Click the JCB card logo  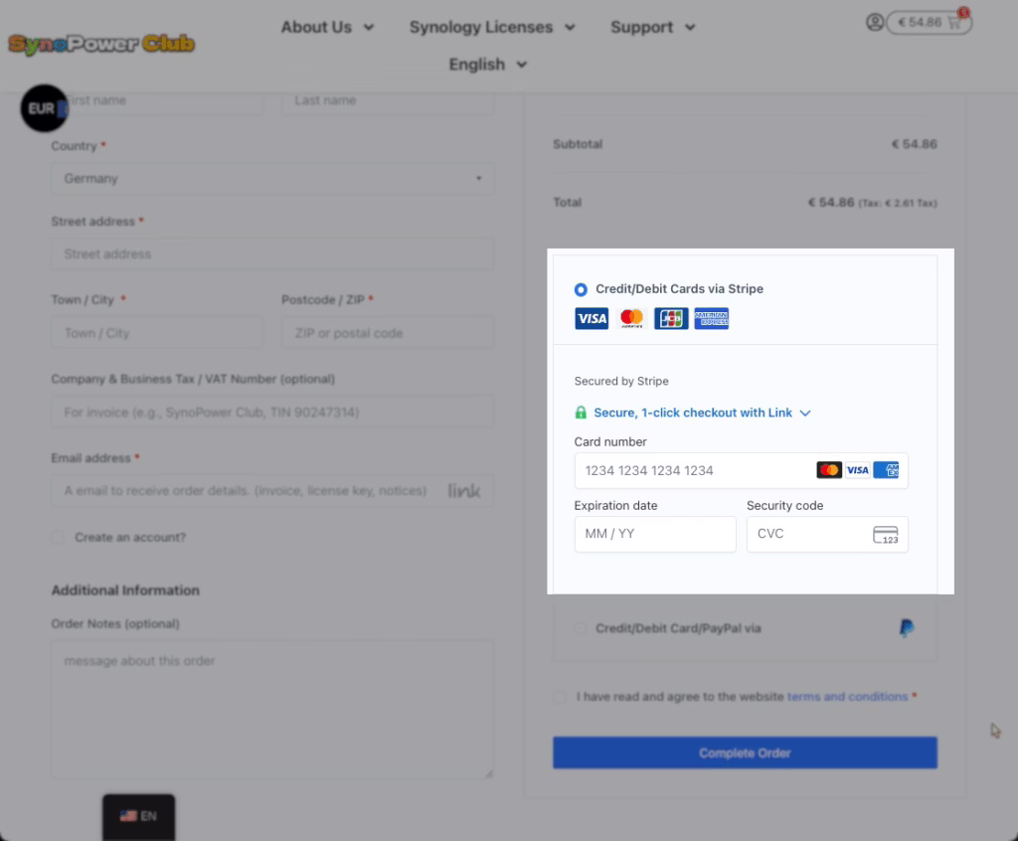click(671, 318)
